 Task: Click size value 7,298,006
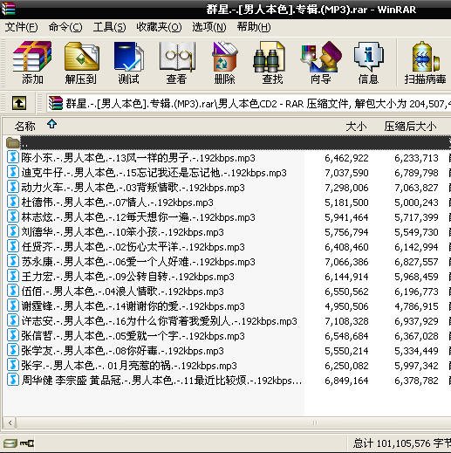(346, 188)
